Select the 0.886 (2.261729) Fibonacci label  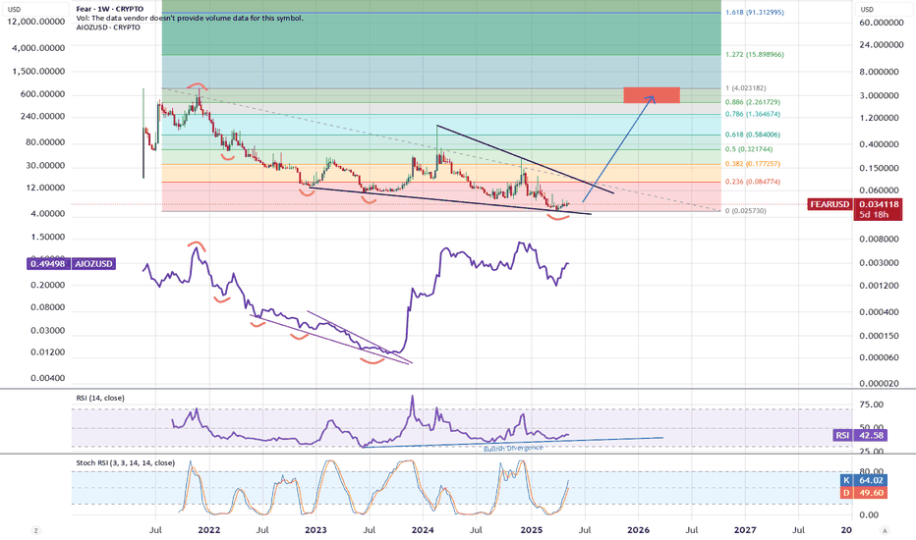(x=753, y=102)
